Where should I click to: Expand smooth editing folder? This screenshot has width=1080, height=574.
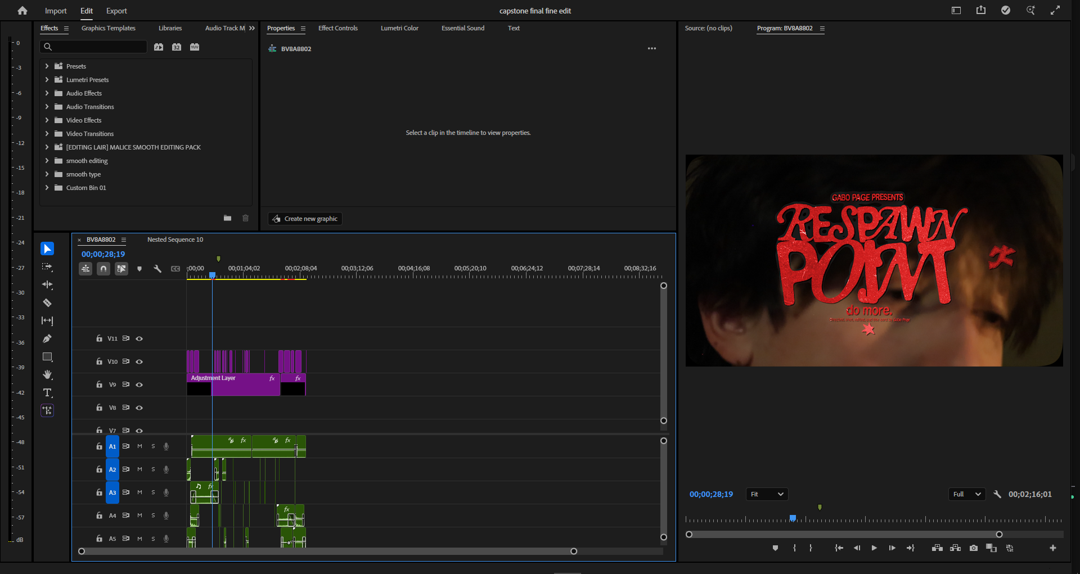pyautogui.click(x=47, y=161)
